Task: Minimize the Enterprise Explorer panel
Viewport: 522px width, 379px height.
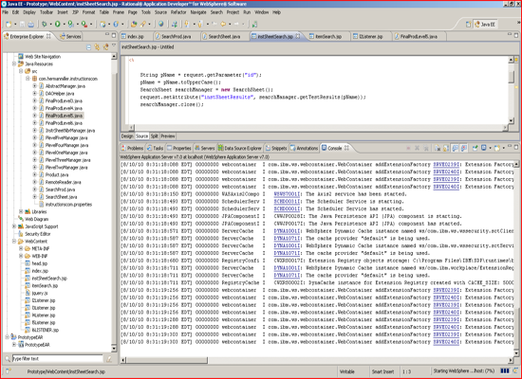Action: (x=107, y=34)
